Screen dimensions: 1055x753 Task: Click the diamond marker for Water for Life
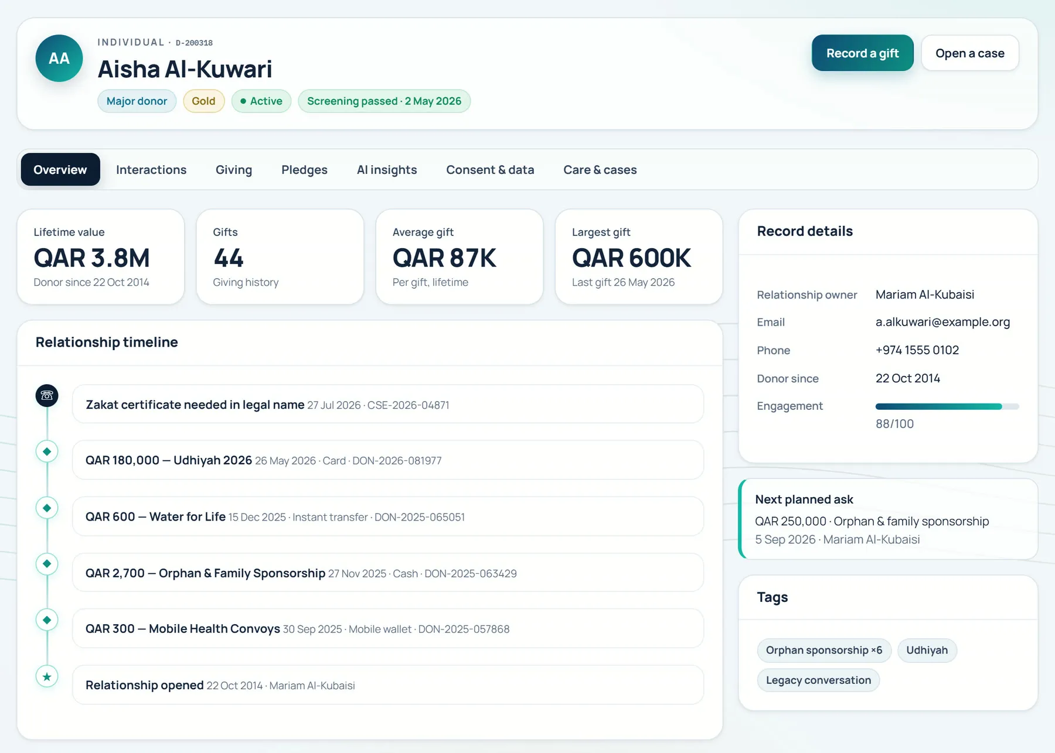coord(47,508)
